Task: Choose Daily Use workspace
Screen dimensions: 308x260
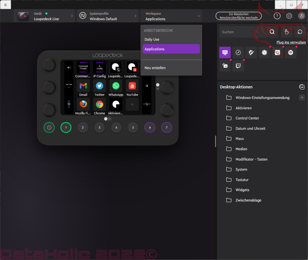Action: point(171,39)
